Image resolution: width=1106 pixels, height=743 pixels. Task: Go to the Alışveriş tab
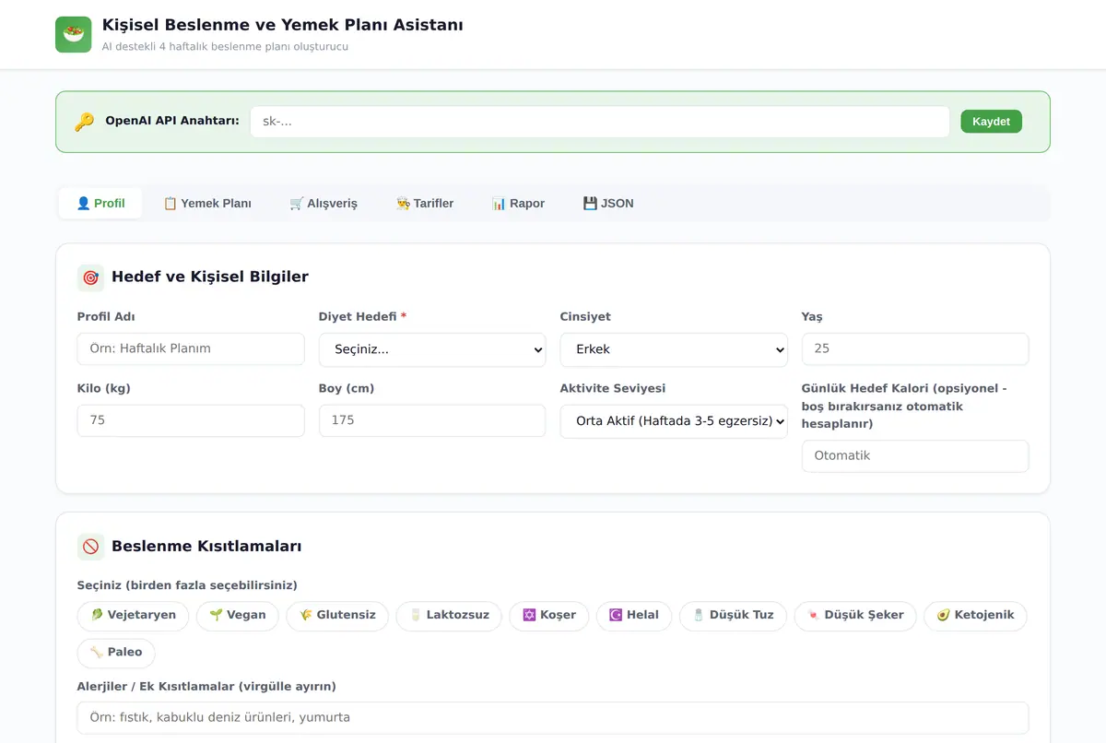click(x=324, y=204)
